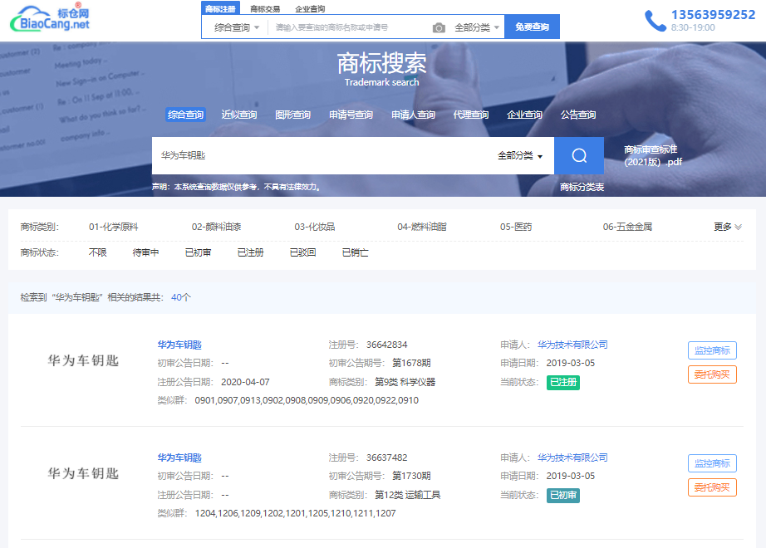Open the 全部分类 dropdown in main search
Viewport: 766px width, 548px height.
[520, 156]
